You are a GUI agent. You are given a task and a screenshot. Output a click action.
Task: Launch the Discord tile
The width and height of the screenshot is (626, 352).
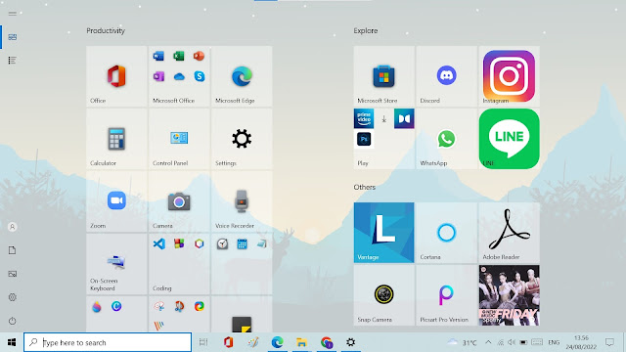click(x=446, y=76)
